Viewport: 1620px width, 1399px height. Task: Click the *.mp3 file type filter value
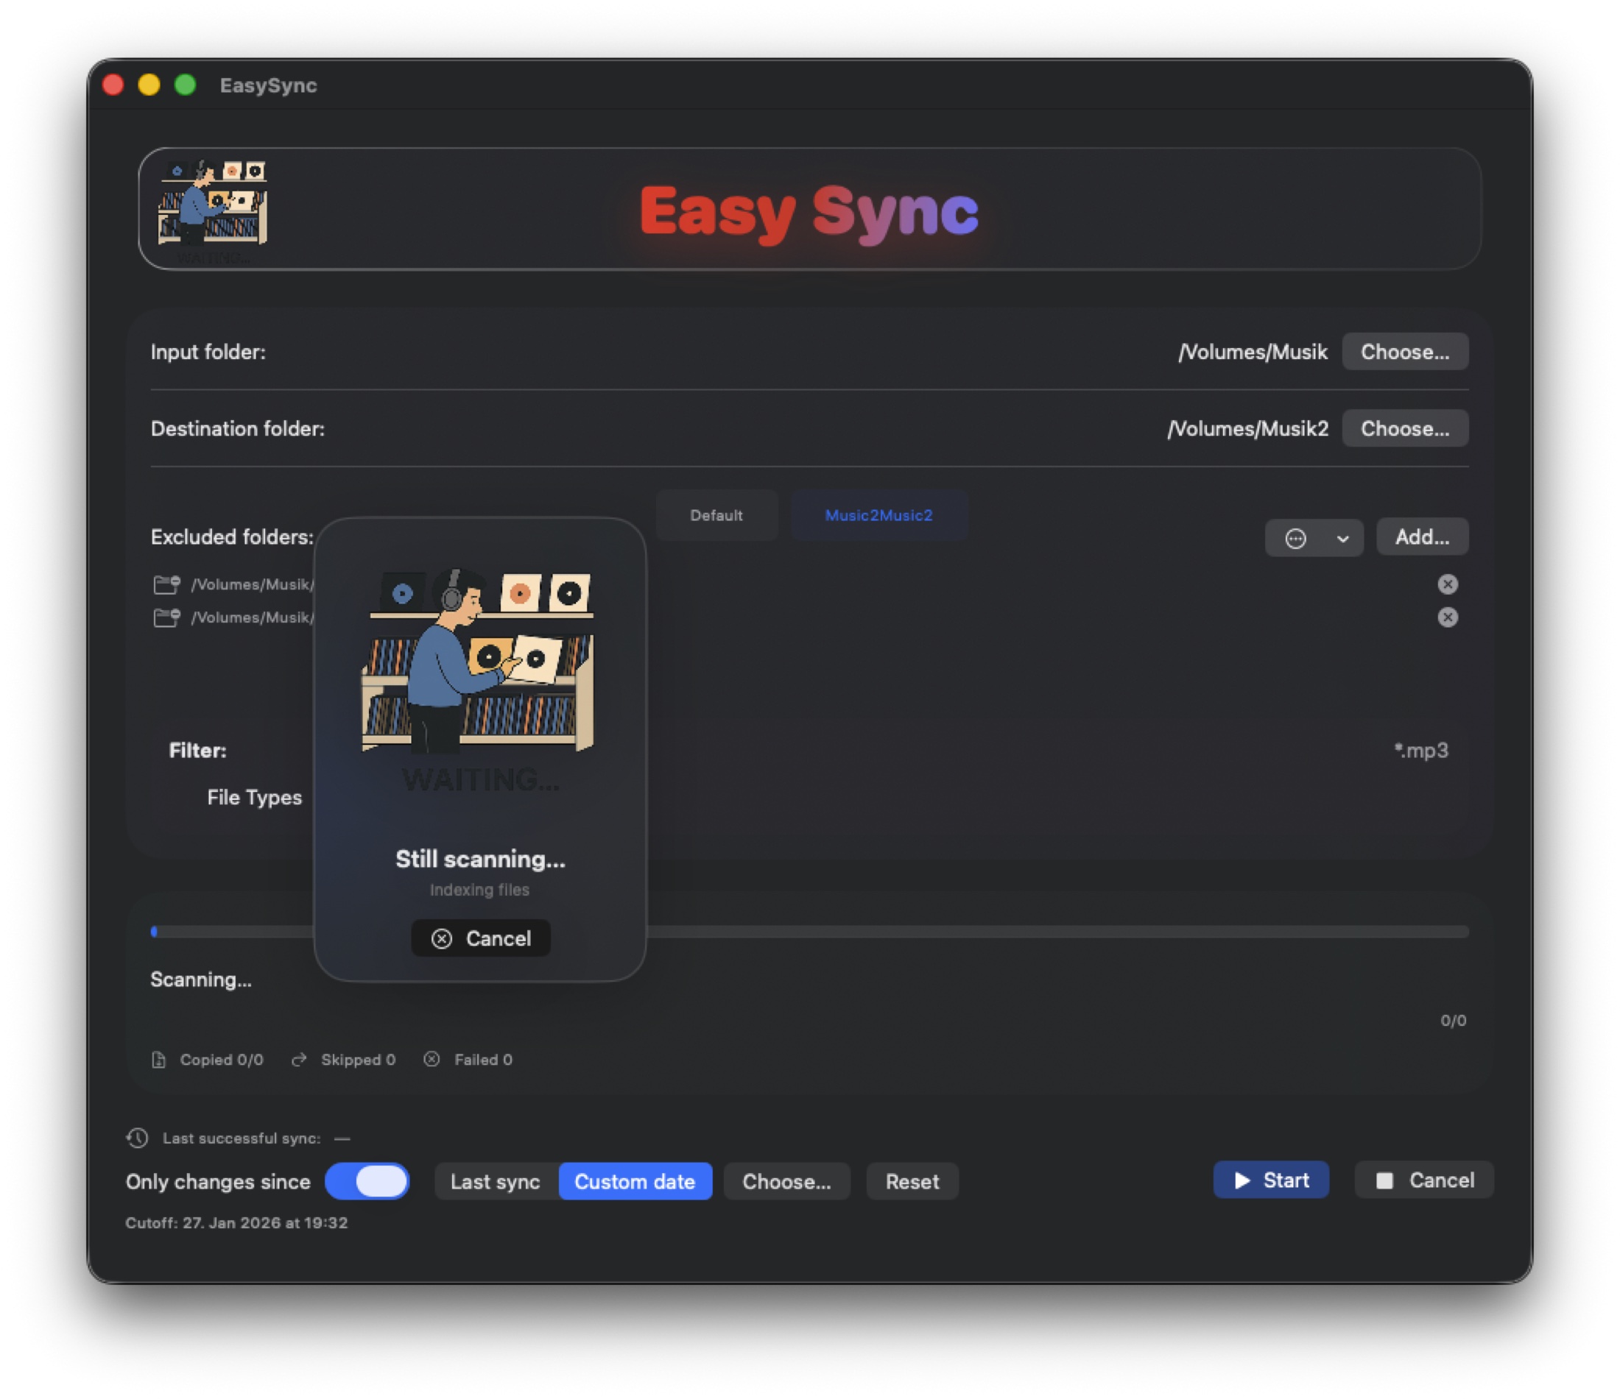(1420, 751)
